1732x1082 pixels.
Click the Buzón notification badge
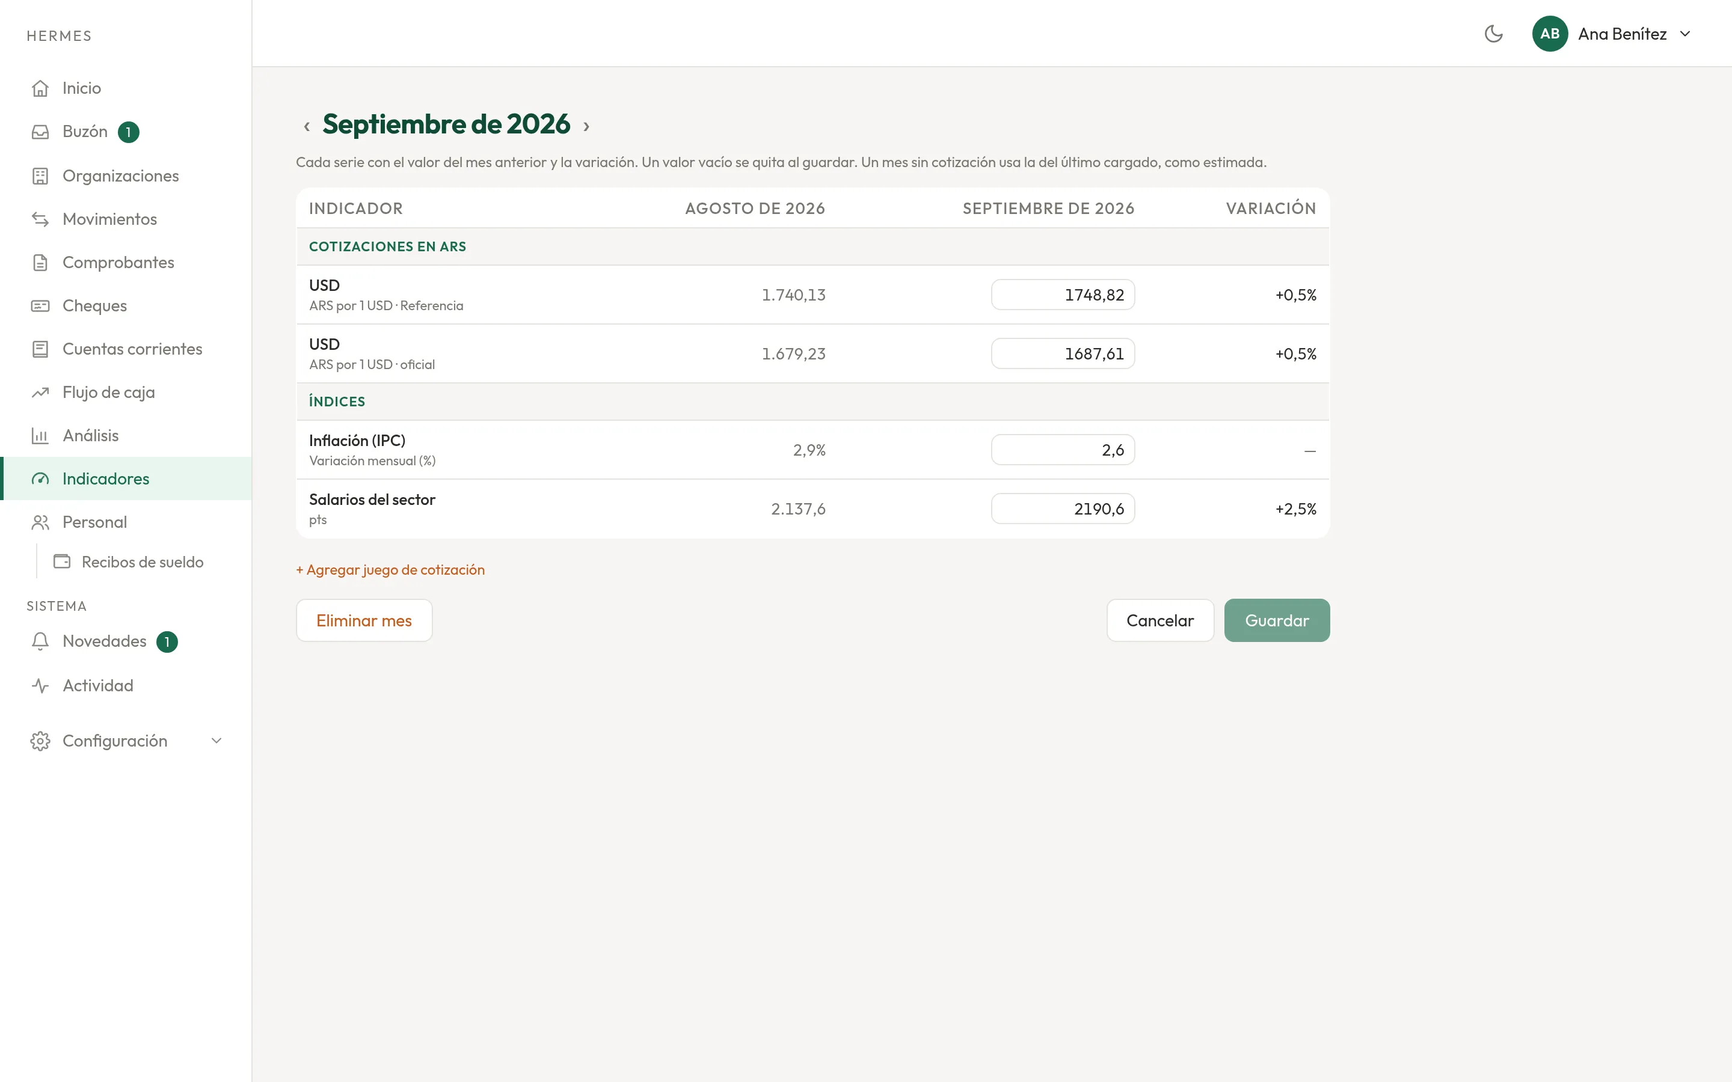(128, 132)
